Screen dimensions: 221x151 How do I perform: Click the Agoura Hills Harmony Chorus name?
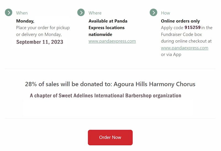pyautogui.click(x=154, y=84)
